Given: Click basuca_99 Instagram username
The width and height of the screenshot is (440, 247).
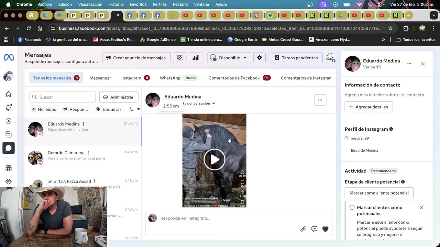Looking at the screenshot, I should [x=360, y=138].
